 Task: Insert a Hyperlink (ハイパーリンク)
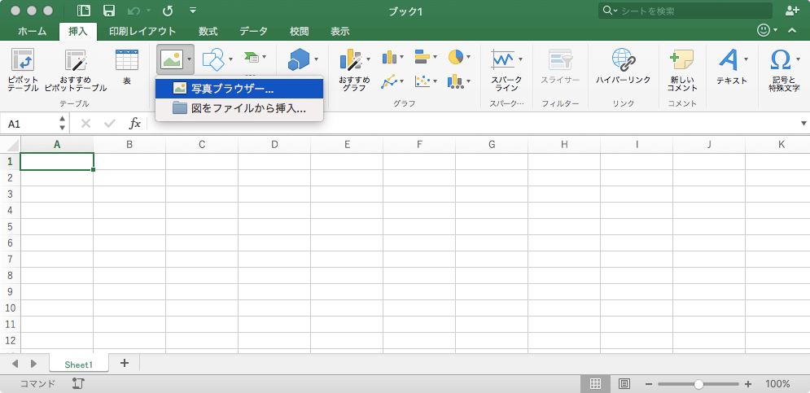(623, 66)
